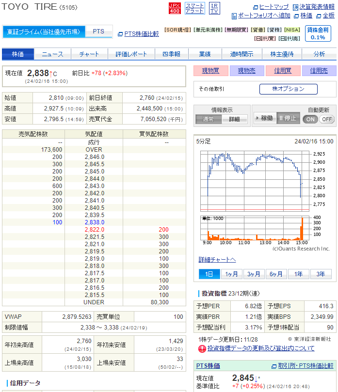This screenshot has width=338, height=392.
Task: Select the 1年 chart period
Action: 298,274
